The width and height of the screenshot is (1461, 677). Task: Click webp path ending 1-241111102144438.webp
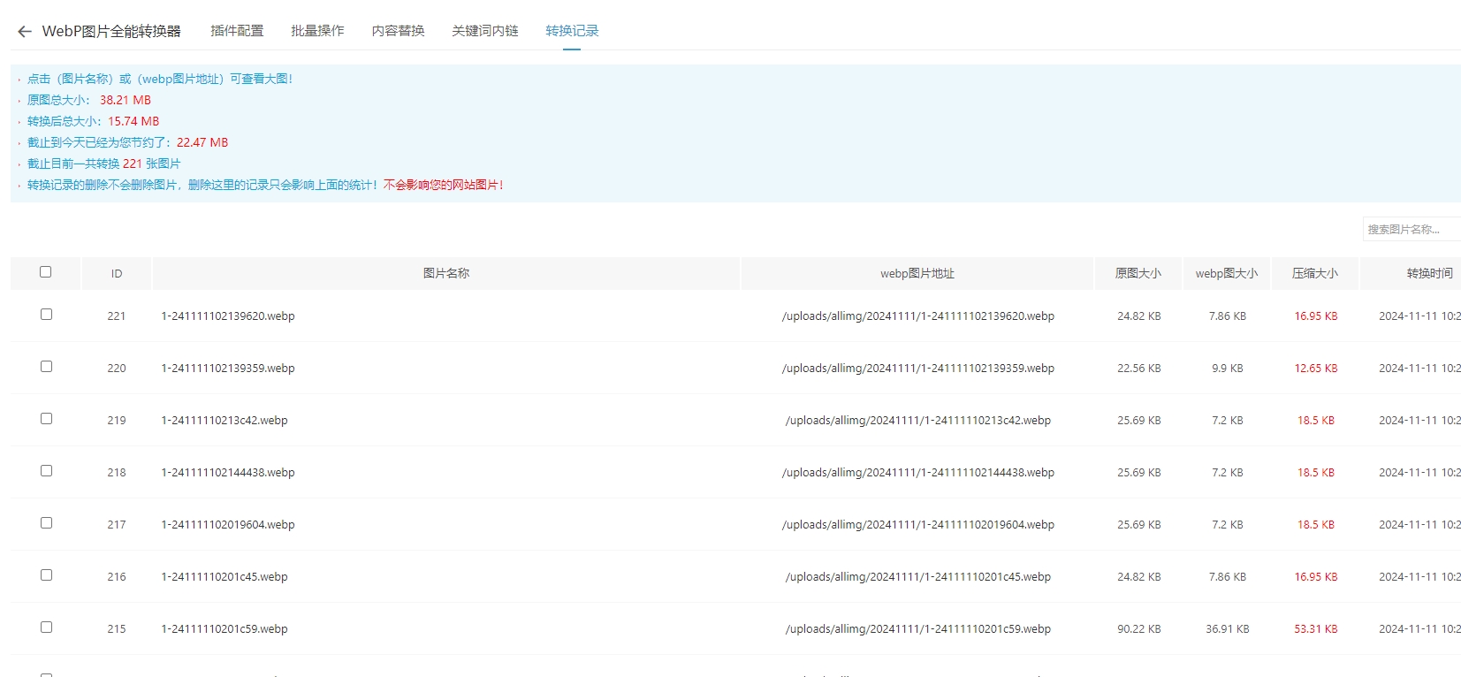tap(917, 473)
